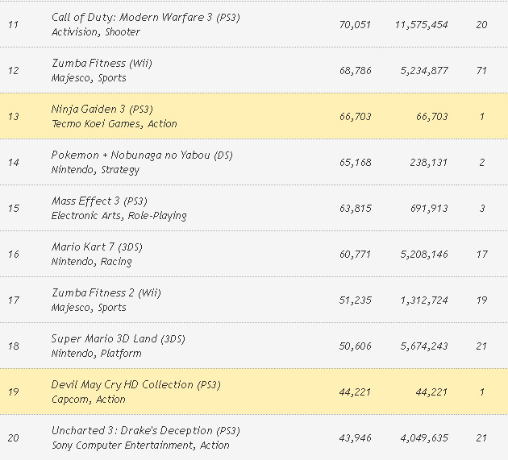Click weeks value 71 for Zumba Fitness
This screenshot has height=460, width=508.
point(481,71)
